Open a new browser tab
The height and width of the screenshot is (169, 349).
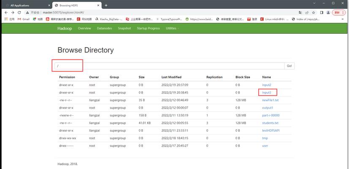[106, 5]
